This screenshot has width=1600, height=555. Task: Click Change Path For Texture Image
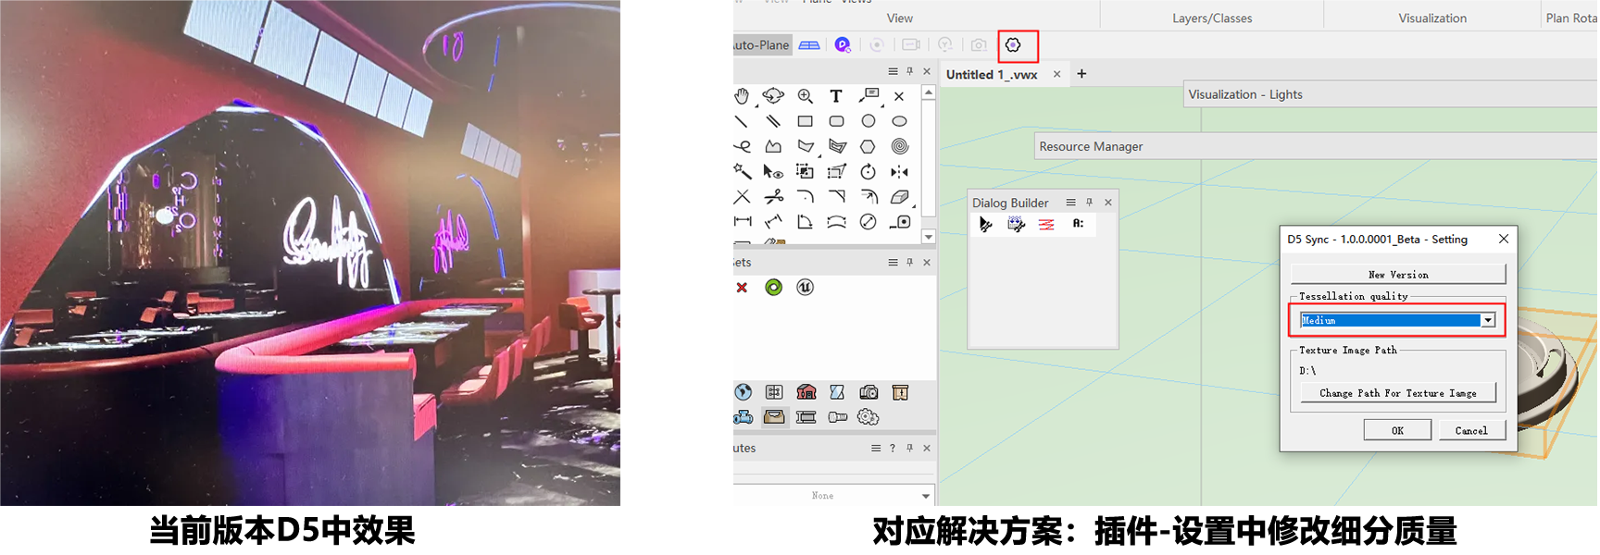[1398, 393]
